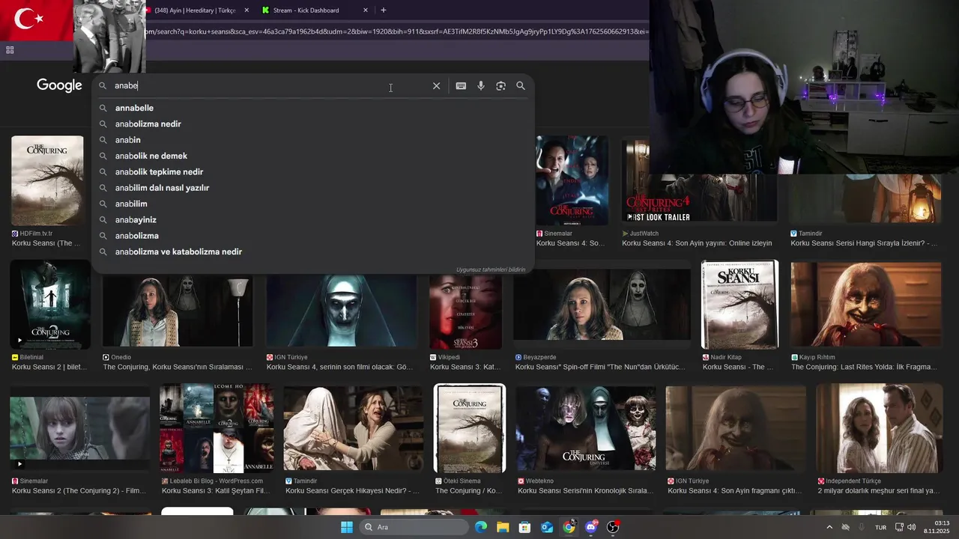Open a new browser tab

[384, 10]
